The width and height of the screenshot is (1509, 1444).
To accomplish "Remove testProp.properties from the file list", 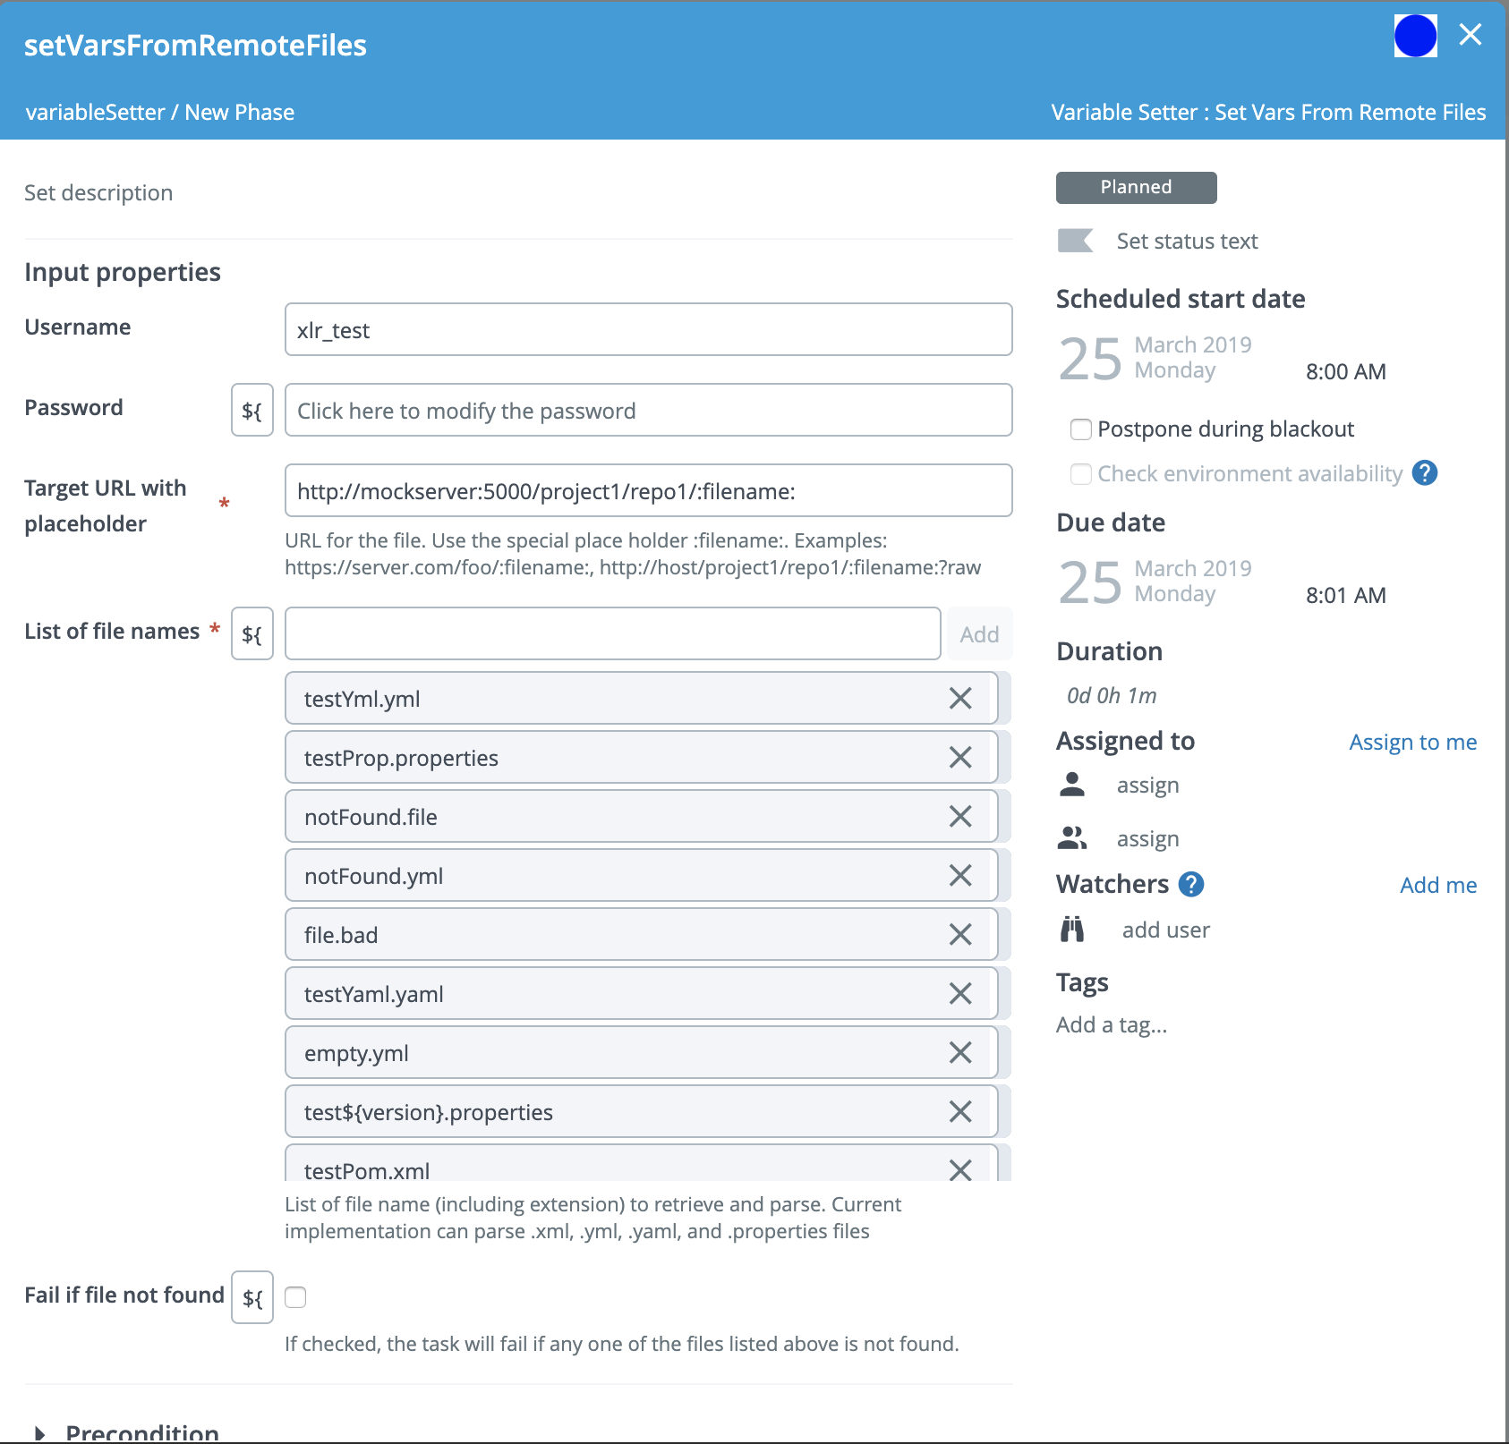I will [960, 758].
